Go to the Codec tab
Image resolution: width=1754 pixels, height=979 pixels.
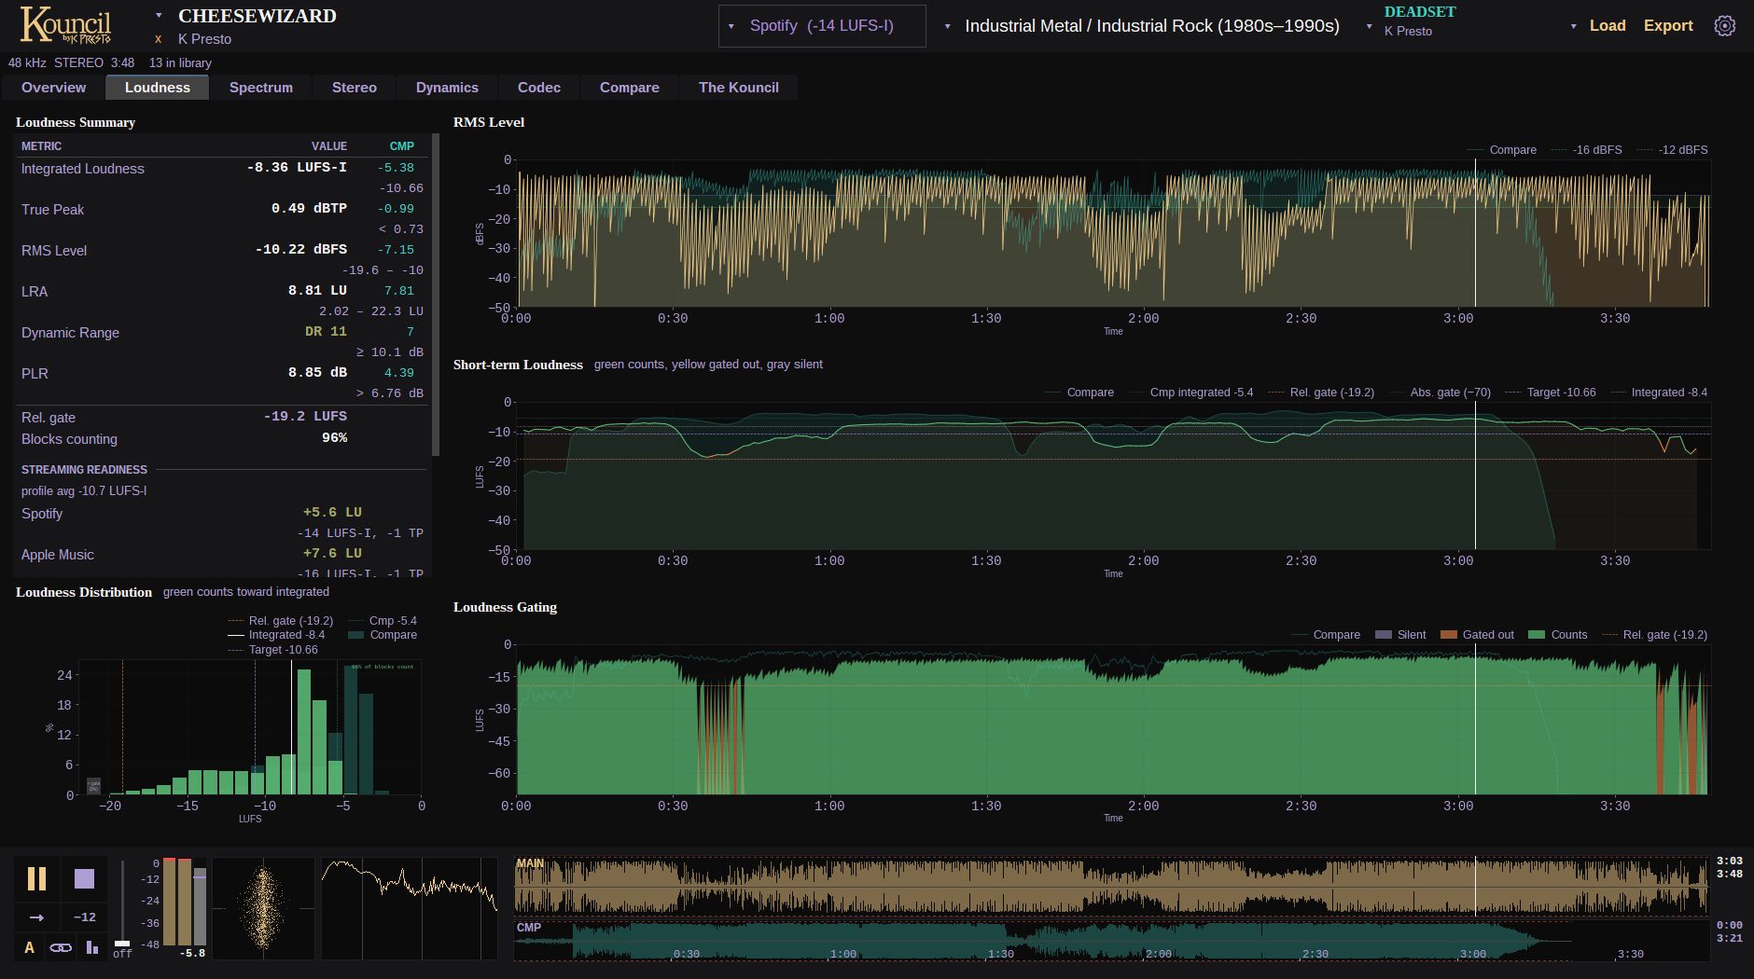pos(539,88)
